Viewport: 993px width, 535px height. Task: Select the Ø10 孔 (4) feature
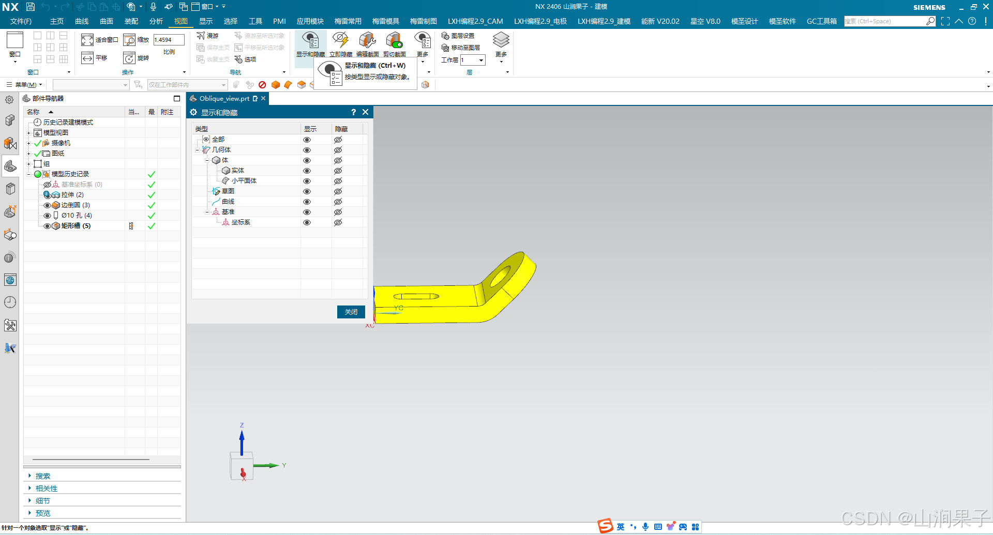(x=76, y=216)
